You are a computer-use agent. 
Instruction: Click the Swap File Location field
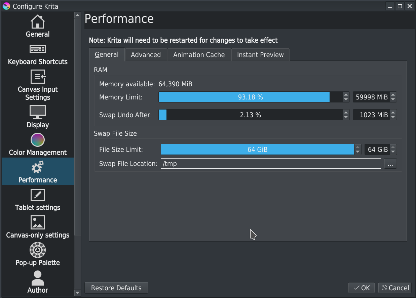click(270, 164)
